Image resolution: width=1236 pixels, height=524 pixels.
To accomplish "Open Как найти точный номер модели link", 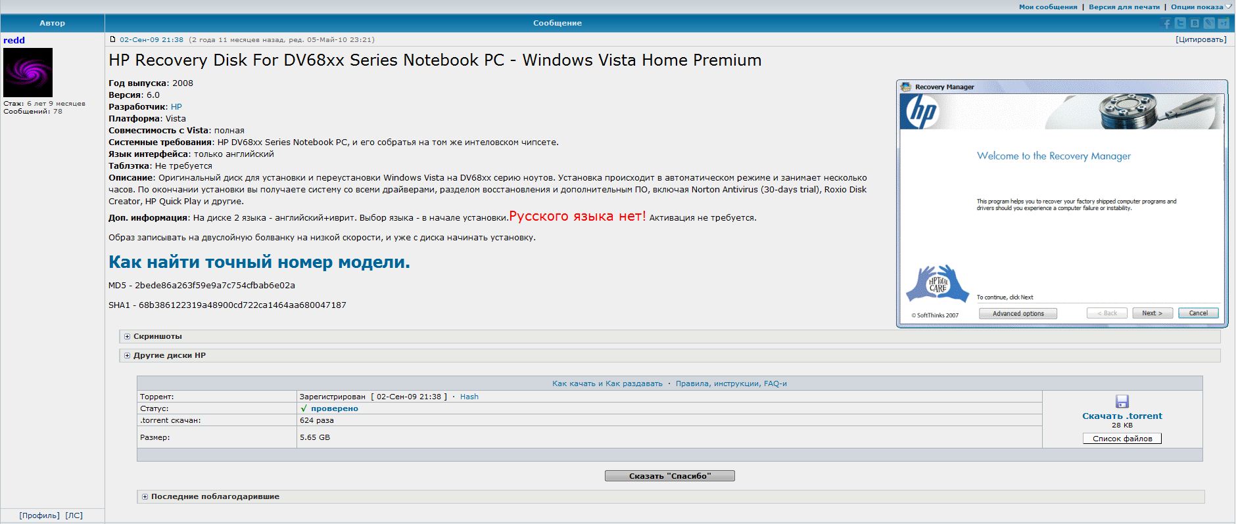I will pyautogui.click(x=259, y=262).
